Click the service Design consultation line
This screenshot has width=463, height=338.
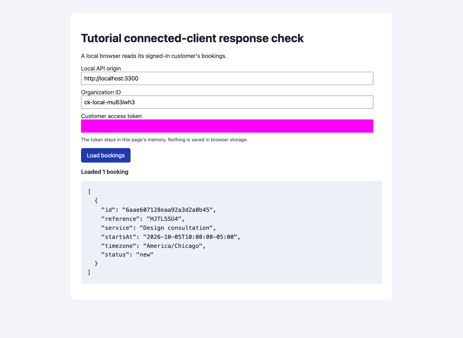pos(159,228)
